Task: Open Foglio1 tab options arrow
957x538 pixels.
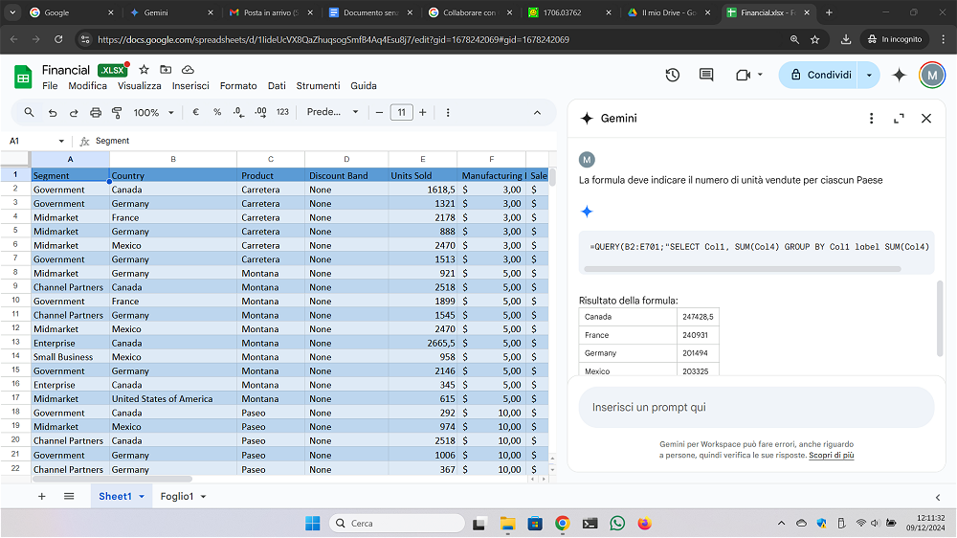Action: pyautogui.click(x=203, y=497)
